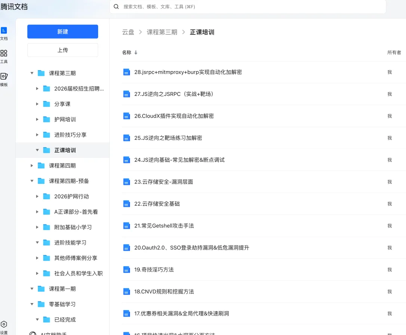Click document icon of 23.云存储安全-漏洞层面
This screenshot has height=335, width=406.
click(126, 182)
